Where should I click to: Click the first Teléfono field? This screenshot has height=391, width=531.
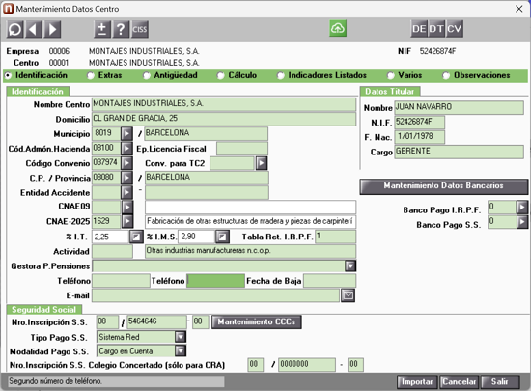[121, 281]
